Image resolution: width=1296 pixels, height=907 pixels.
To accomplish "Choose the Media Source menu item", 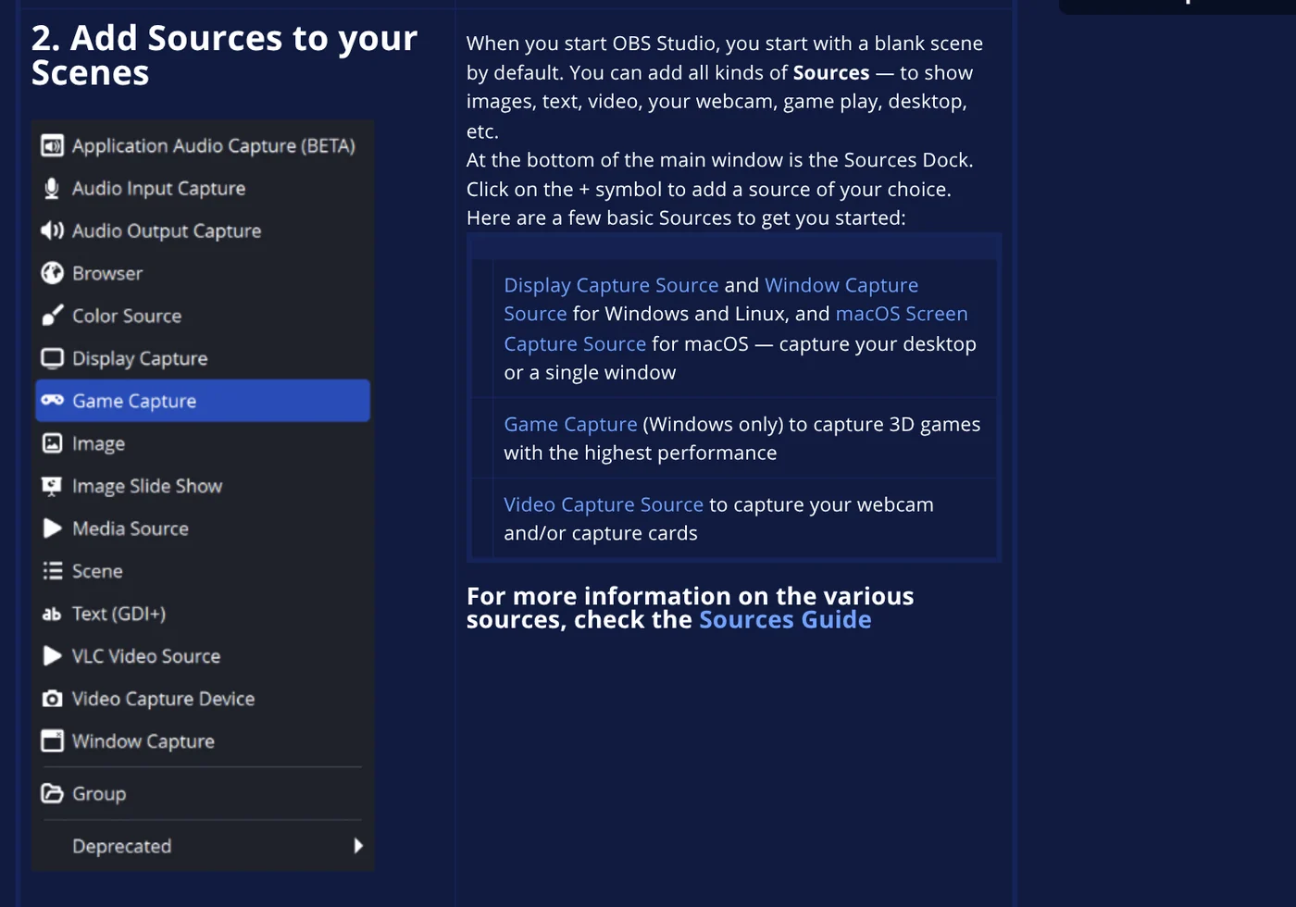I will click(x=203, y=528).
